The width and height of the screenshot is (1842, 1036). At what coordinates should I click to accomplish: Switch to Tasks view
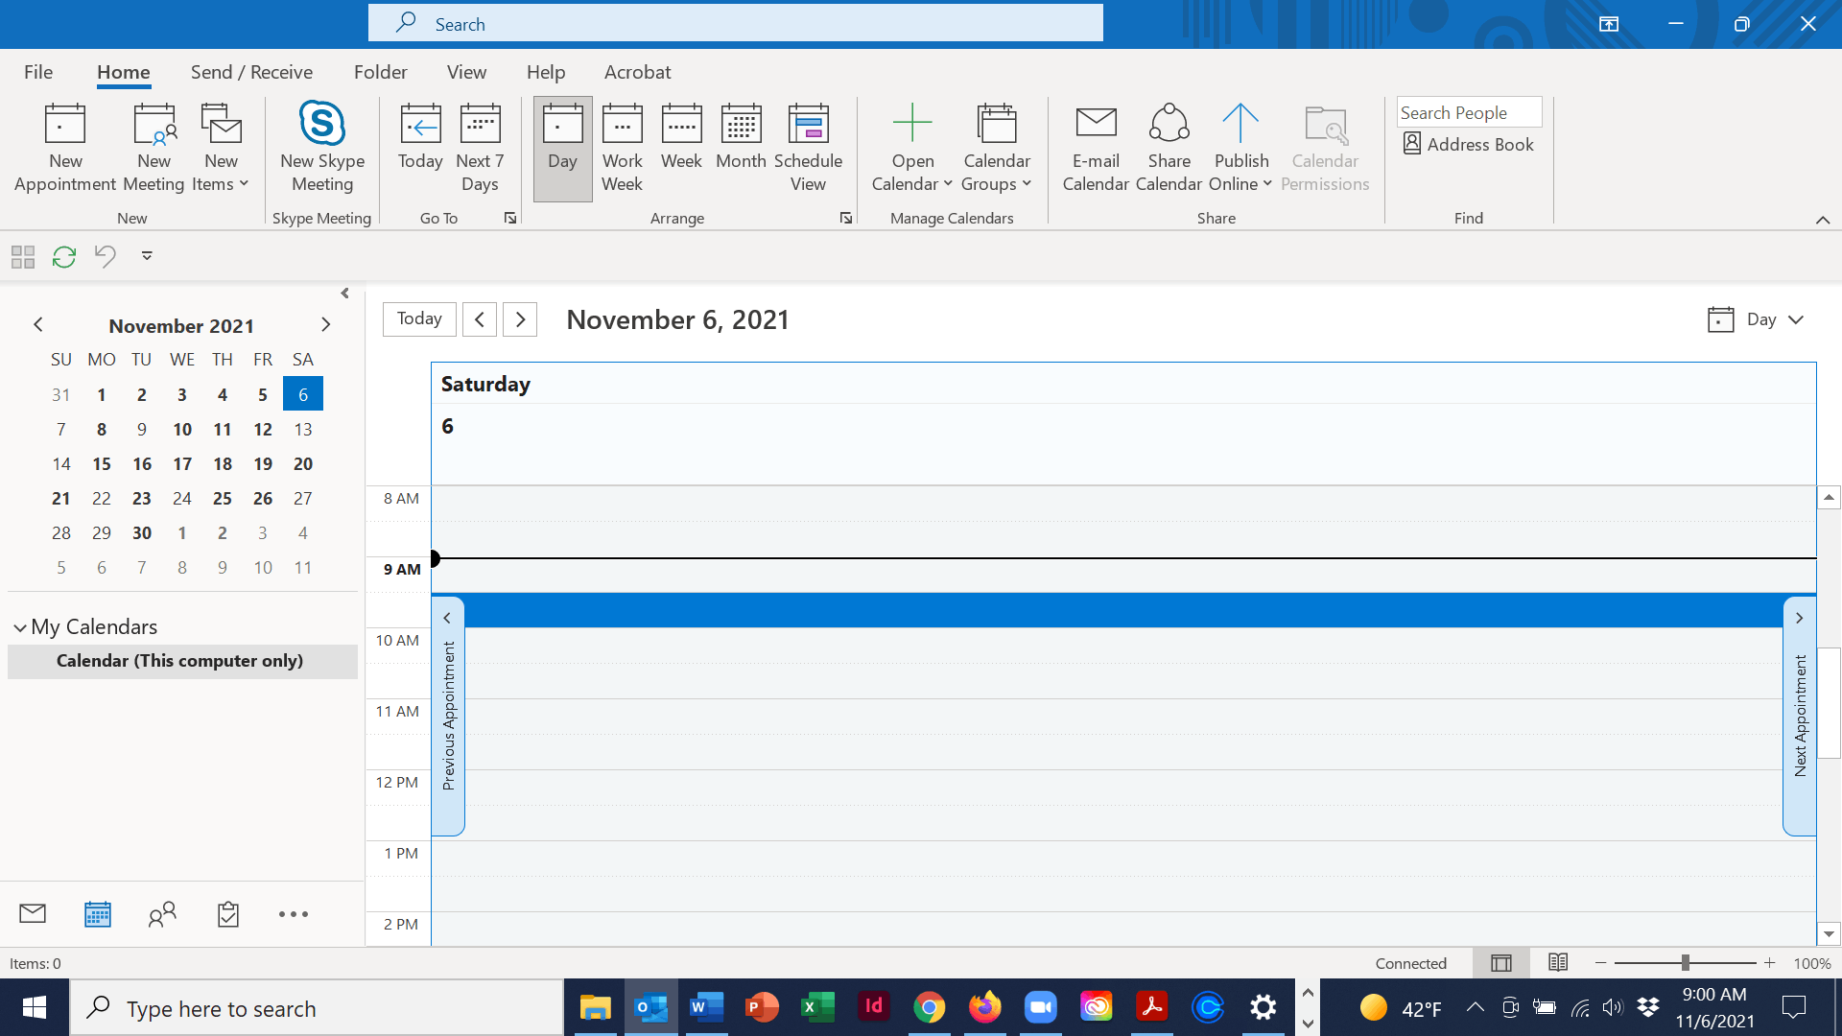coord(228,914)
